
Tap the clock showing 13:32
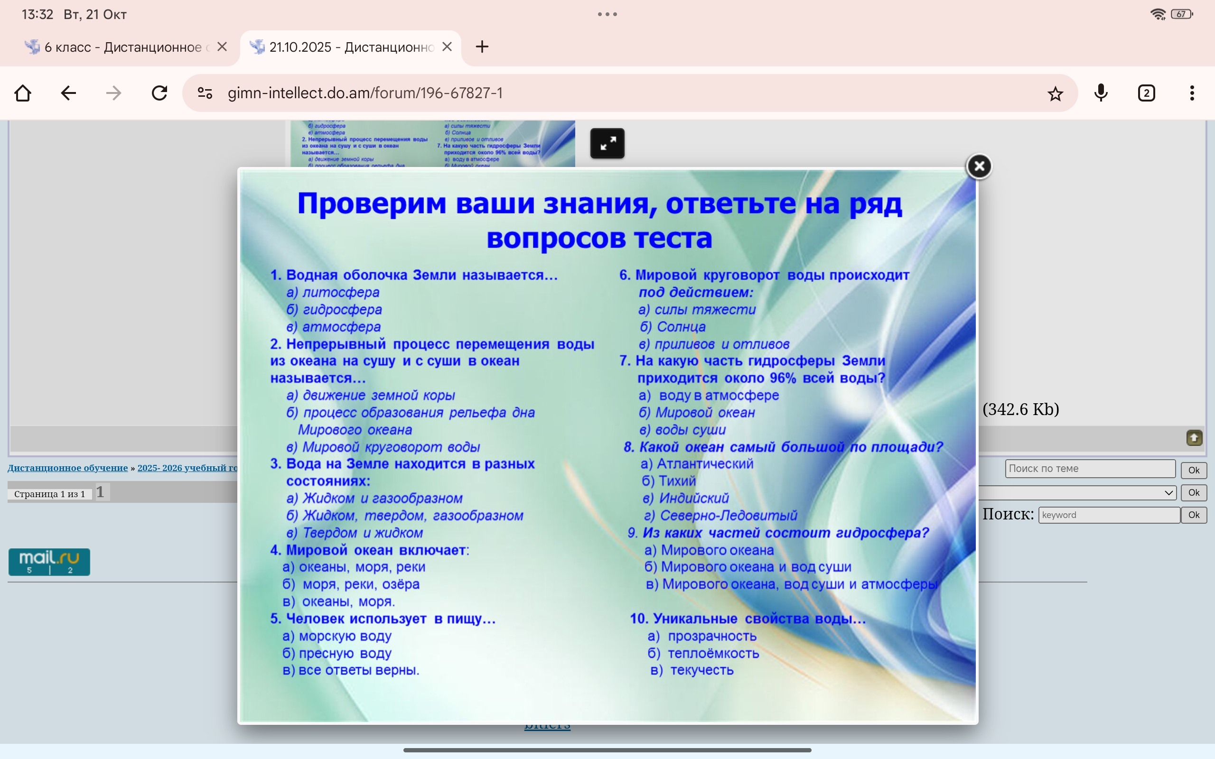coord(37,14)
